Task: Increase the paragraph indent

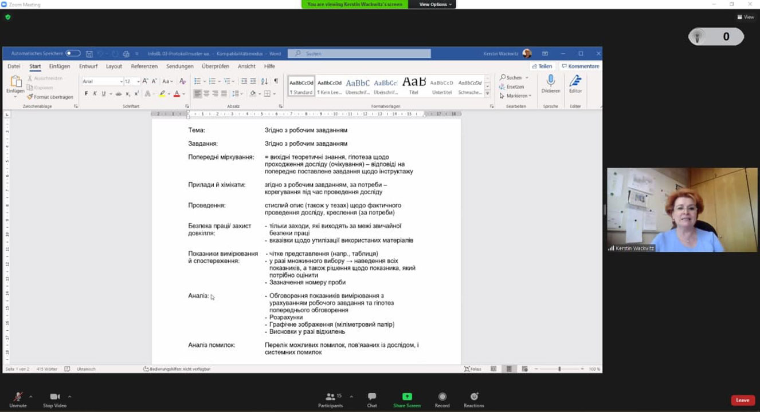Action: point(253,81)
